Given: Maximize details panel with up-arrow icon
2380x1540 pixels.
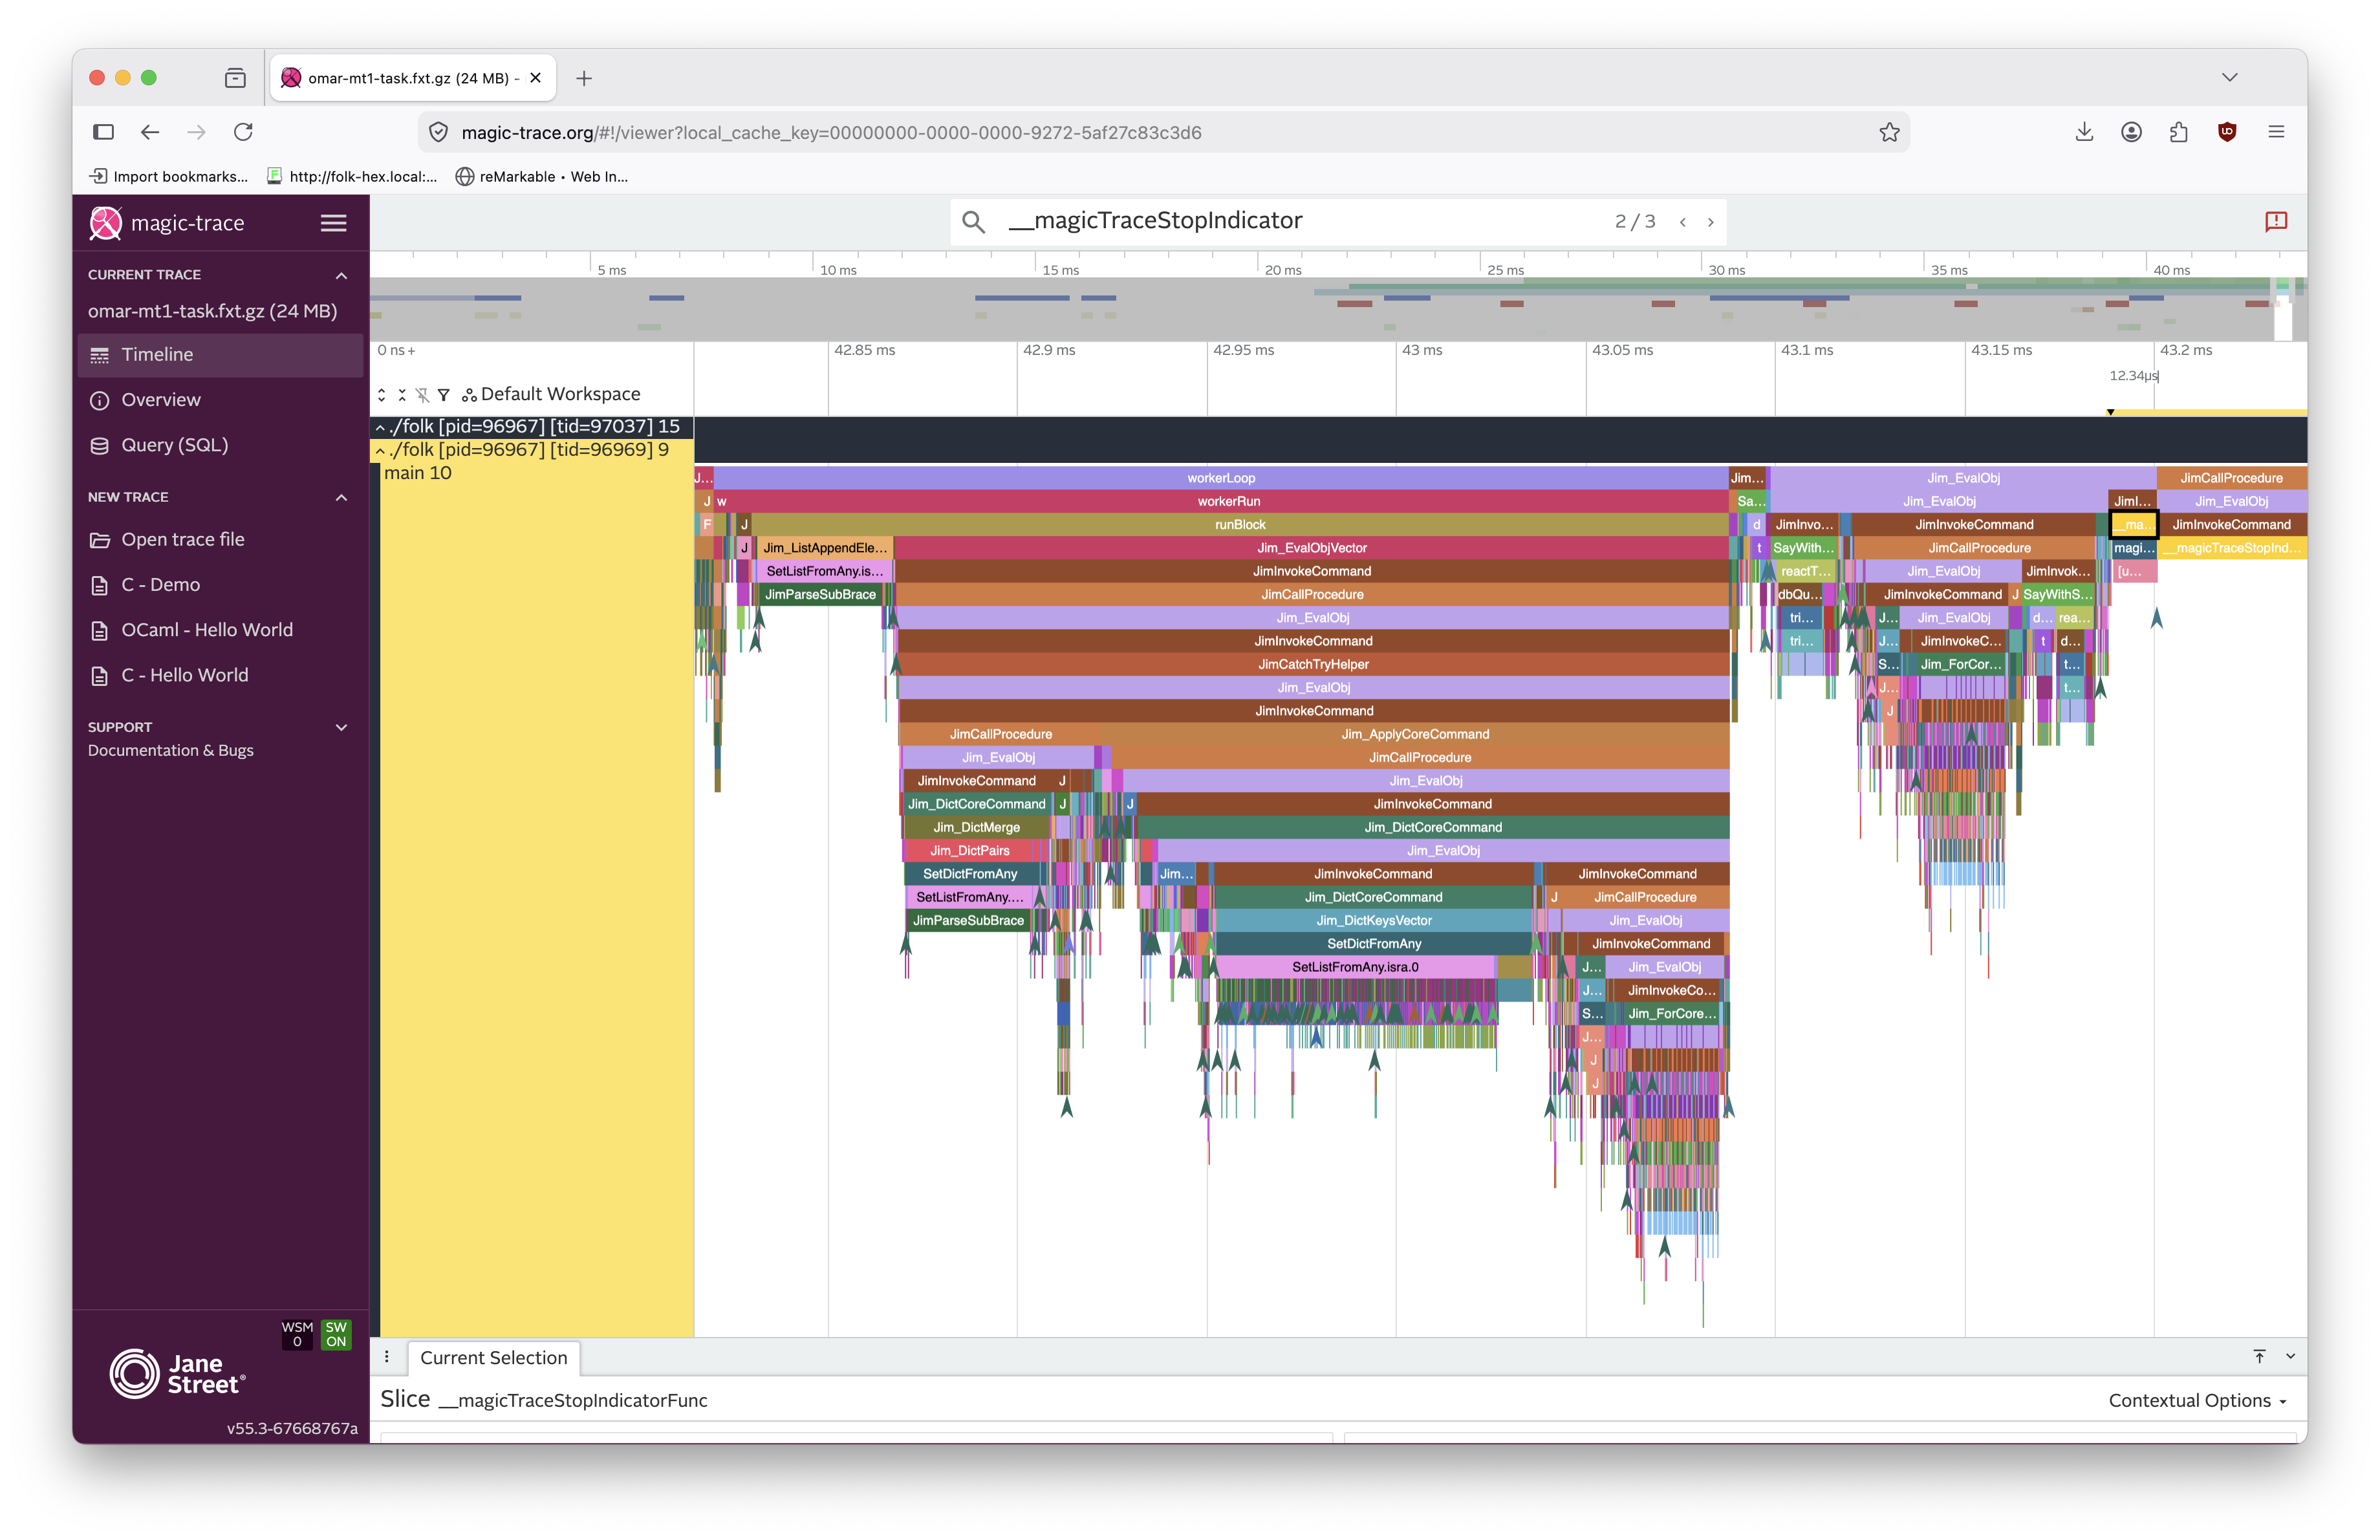Looking at the screenshot, I should click(2259, 1356).
